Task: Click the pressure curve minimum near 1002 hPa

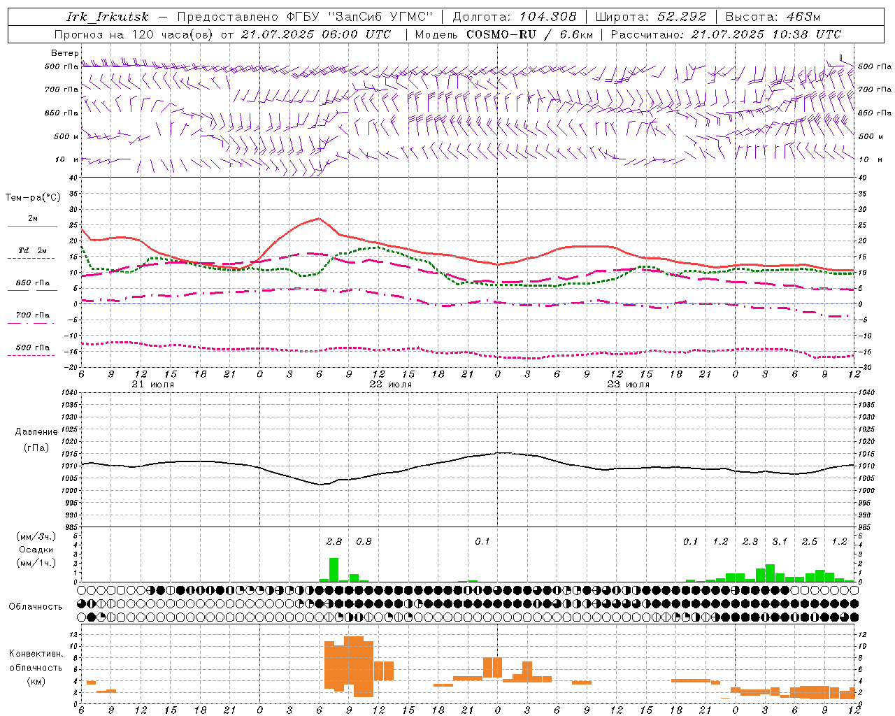Action: [x=320, y=484]
